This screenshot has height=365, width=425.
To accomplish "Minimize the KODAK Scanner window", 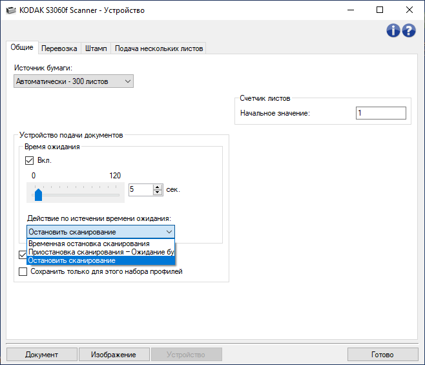I will click(351, 10).
